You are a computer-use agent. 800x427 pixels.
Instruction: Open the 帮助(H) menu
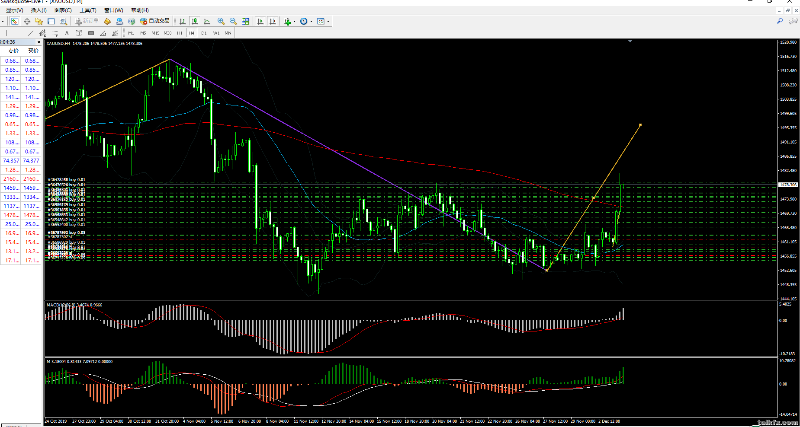pyautogui.click(x=140, y=10)
